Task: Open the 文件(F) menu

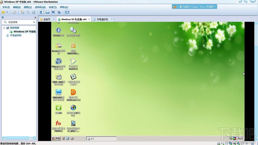Action: click(6, 7)
